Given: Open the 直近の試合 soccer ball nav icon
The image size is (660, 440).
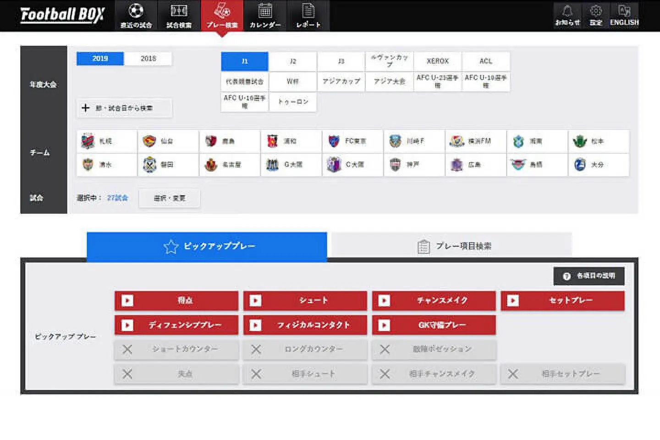Looking at the screenshot, I should tap(136, 11).
